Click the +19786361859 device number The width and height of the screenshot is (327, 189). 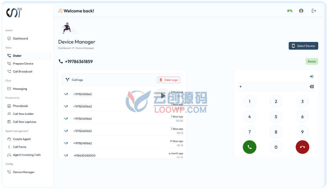(x=79, y=61)
